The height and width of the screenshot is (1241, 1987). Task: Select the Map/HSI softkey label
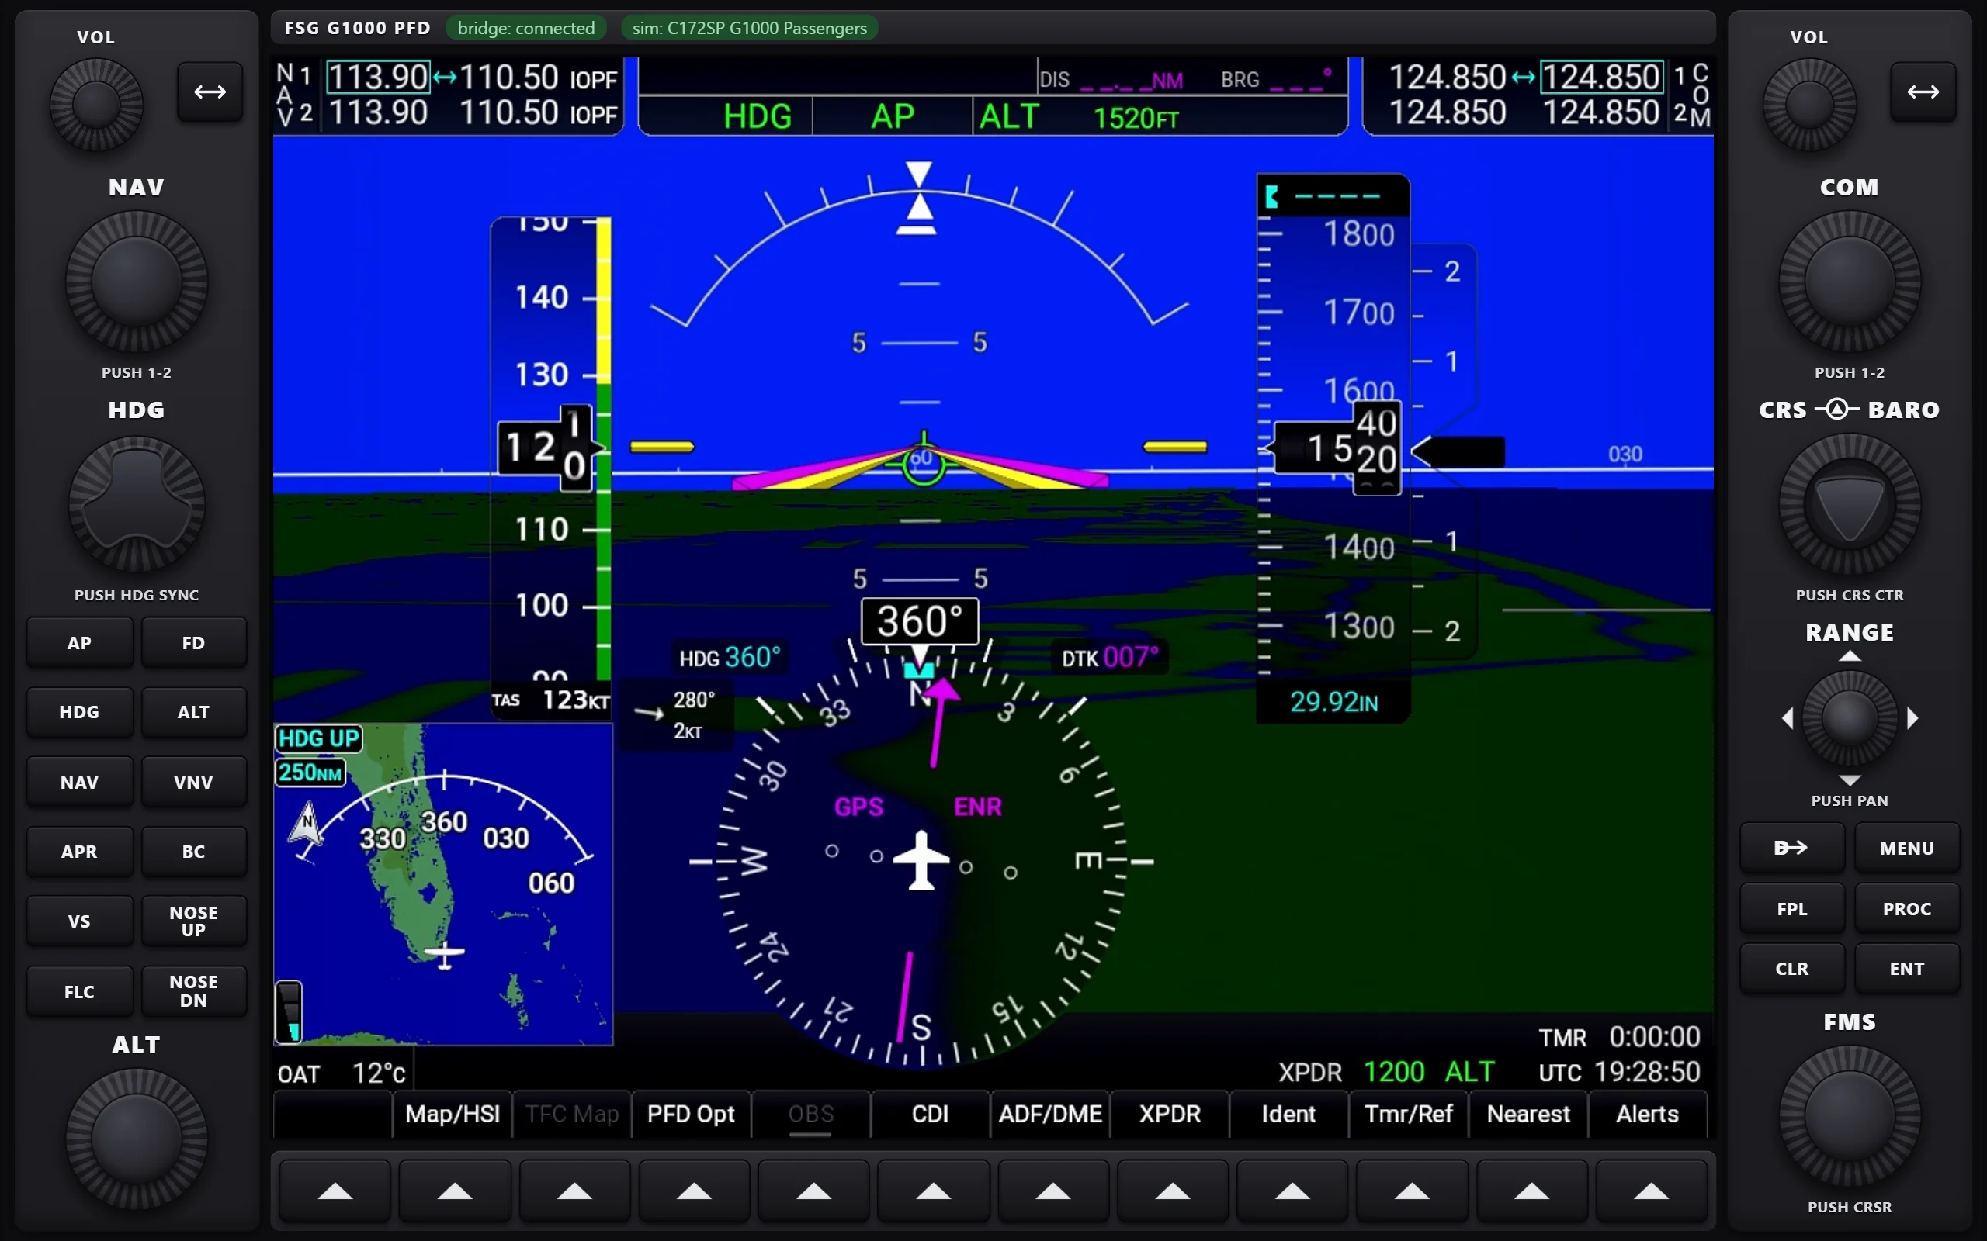click(453, 1114)
